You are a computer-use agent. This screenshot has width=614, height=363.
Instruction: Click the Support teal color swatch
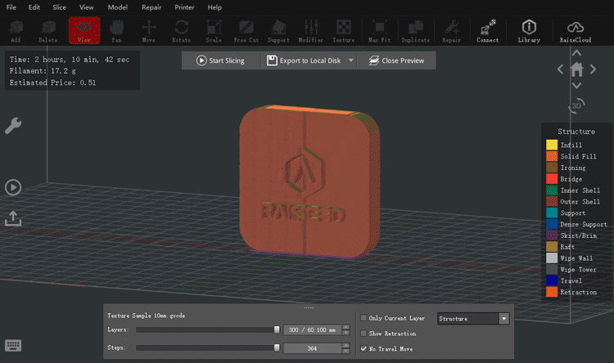[x=552, y=213]
